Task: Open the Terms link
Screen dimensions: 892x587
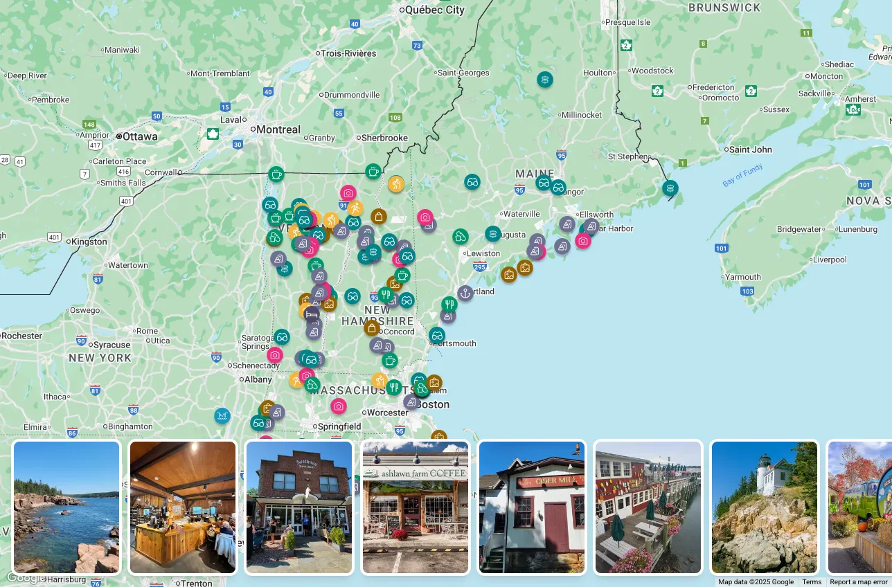Action: point(812,582)
